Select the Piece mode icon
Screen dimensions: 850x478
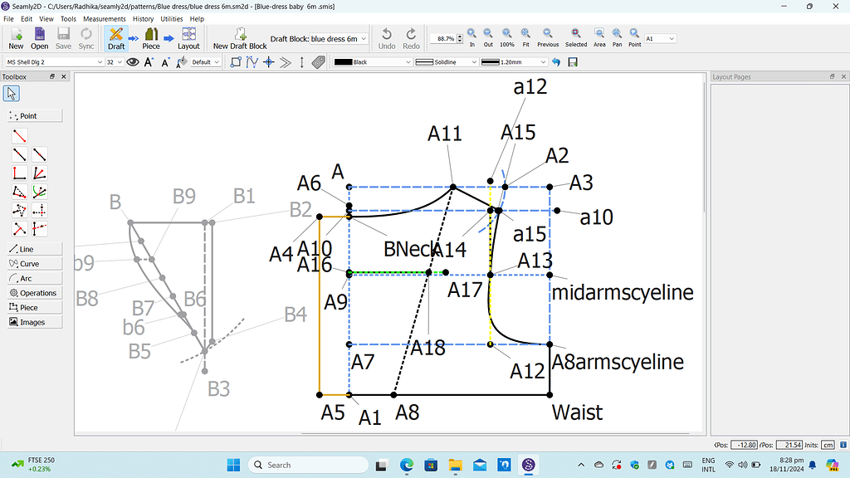[150, 37]
